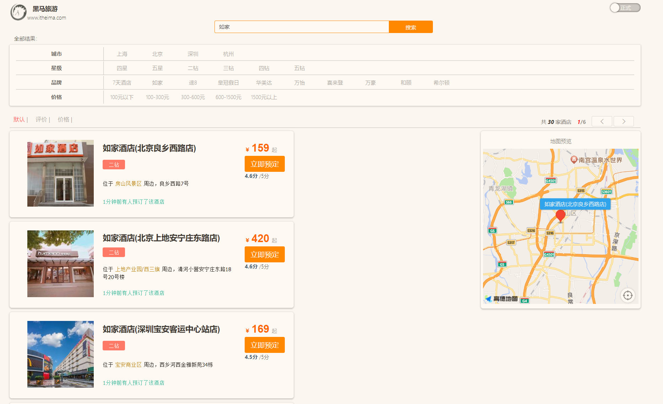Image resolution: width=663 pixels, height=404 pixels.
Task: Click the 黑马旅游 logo icon
Action: 18,11
